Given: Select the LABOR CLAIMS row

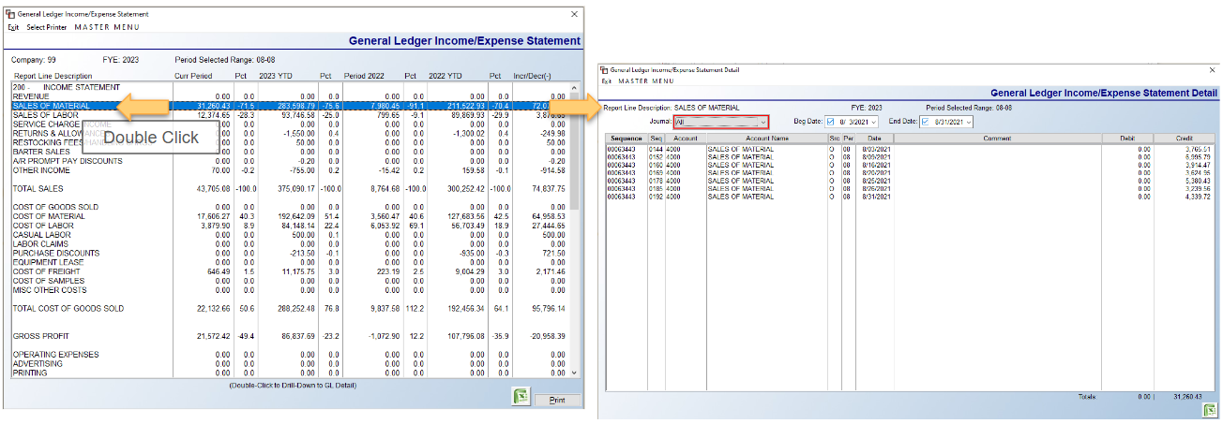Looking at the screenshot, I should pos(291,244).
